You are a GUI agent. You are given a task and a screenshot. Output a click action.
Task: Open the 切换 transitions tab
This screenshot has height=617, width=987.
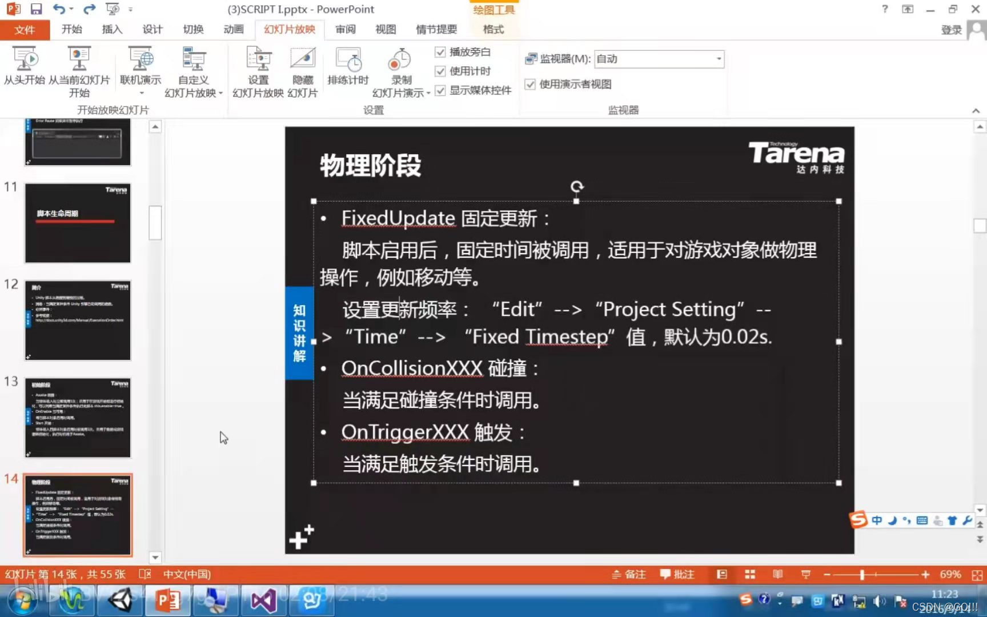click(193, 30)
